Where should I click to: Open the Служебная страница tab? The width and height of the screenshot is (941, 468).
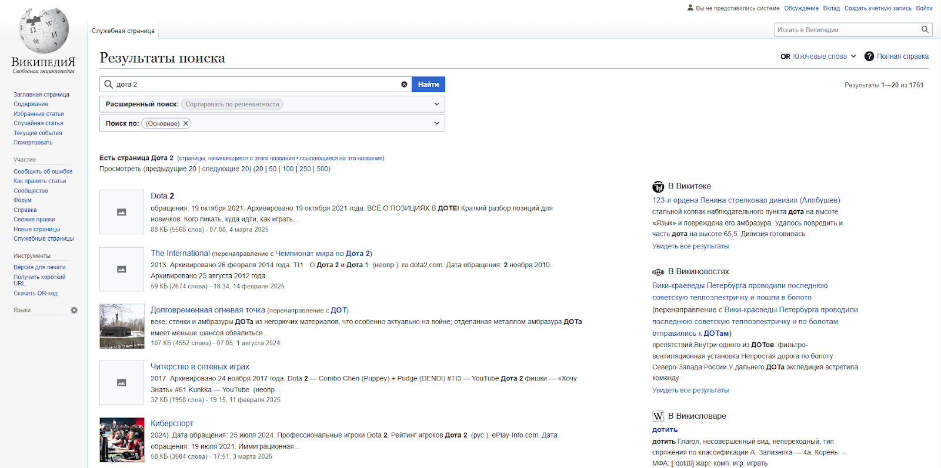123,31
